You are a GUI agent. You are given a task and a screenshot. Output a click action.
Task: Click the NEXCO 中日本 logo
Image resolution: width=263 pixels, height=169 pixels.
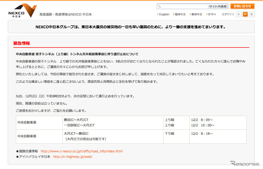[22, 11]
